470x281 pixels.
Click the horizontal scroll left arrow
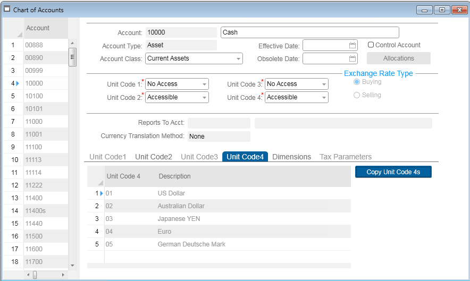pos(28,275)
